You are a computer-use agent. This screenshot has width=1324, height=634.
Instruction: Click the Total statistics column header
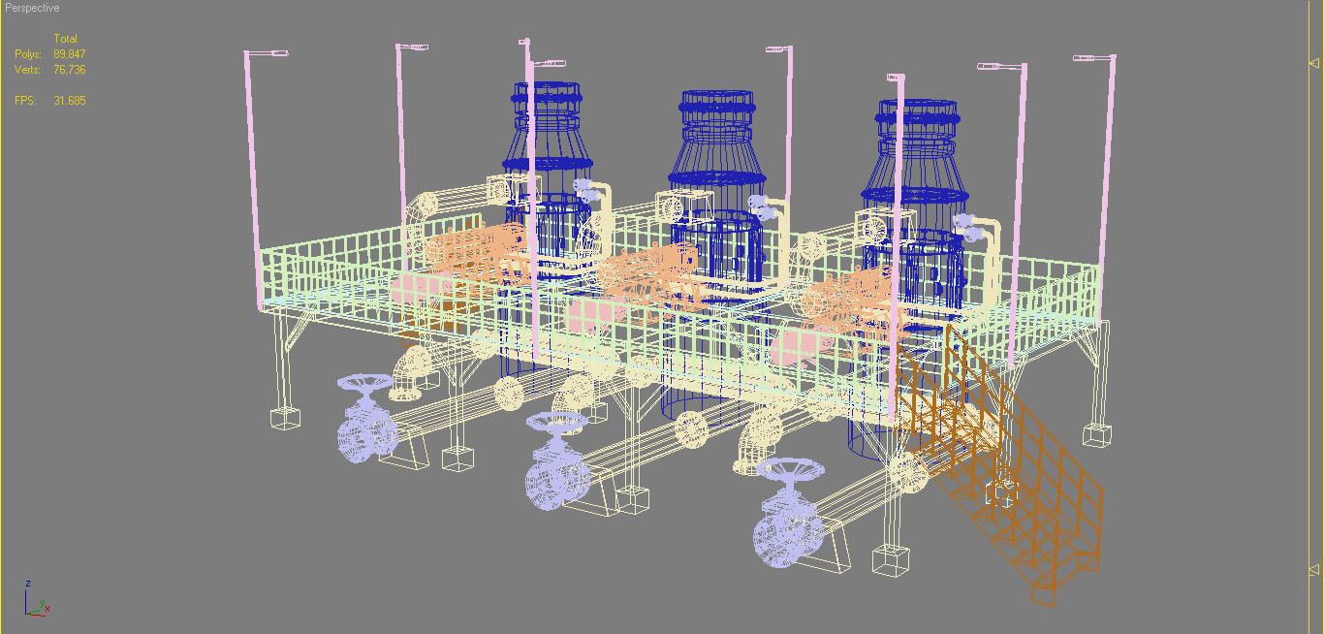pos(65,39)
